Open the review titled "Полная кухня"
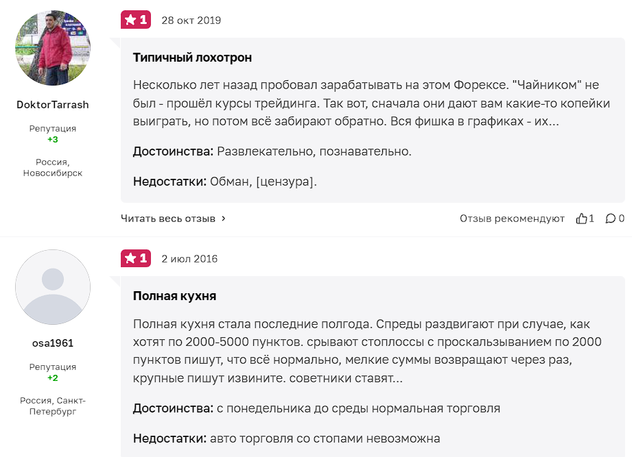632x457 pixels. [x=174, y=296]
